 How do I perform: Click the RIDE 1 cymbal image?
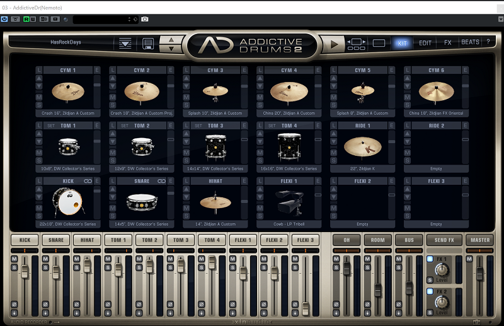(x=363, y=147)
